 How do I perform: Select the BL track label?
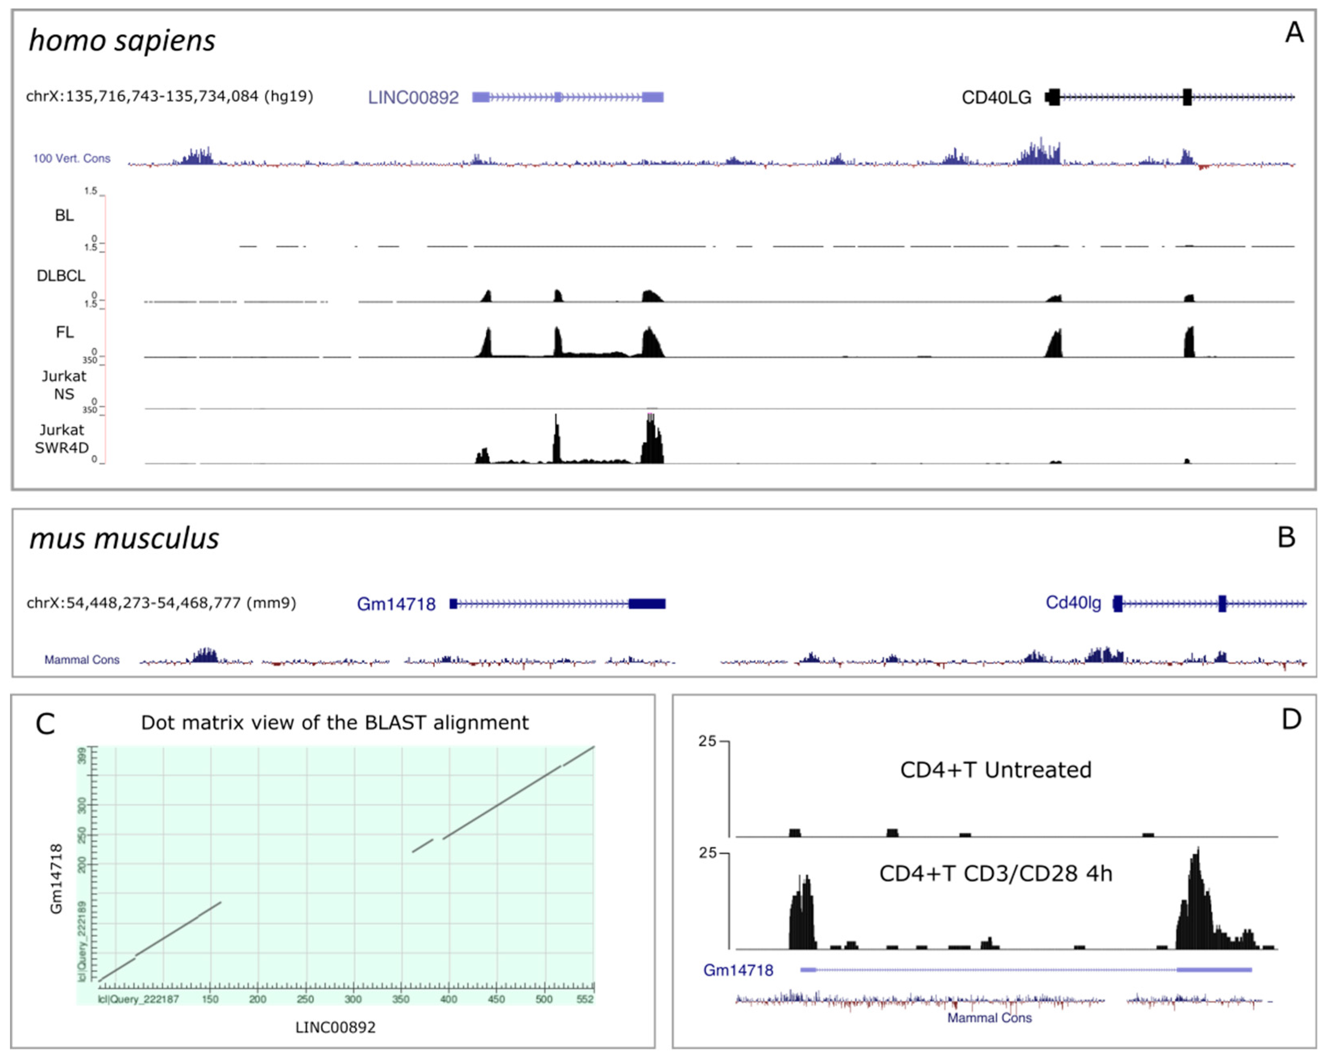pyautogui.click(x=64, y=215)
